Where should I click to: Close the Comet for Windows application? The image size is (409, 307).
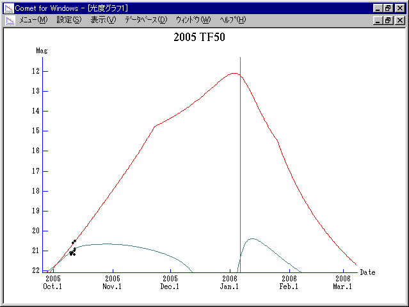pos(399,8)
